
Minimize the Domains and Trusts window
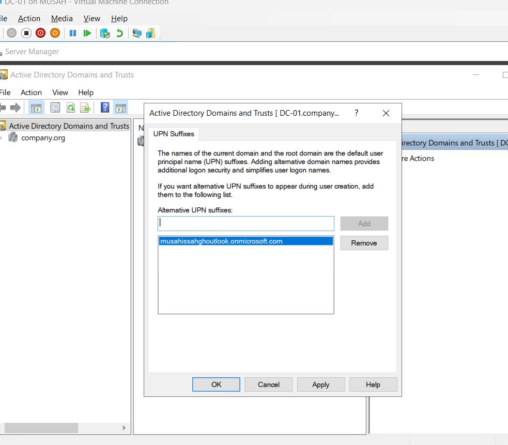[476, 75]
